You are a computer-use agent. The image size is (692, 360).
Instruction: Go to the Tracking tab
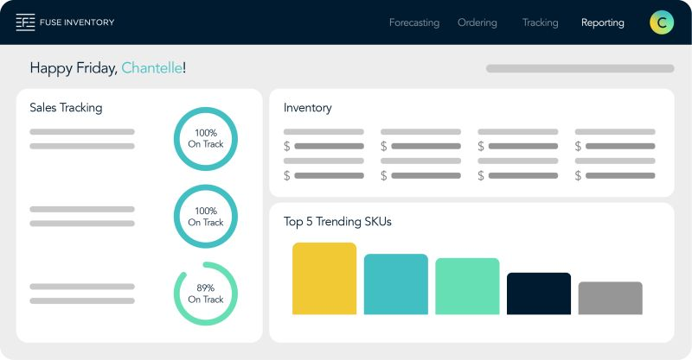click(540, 22)
